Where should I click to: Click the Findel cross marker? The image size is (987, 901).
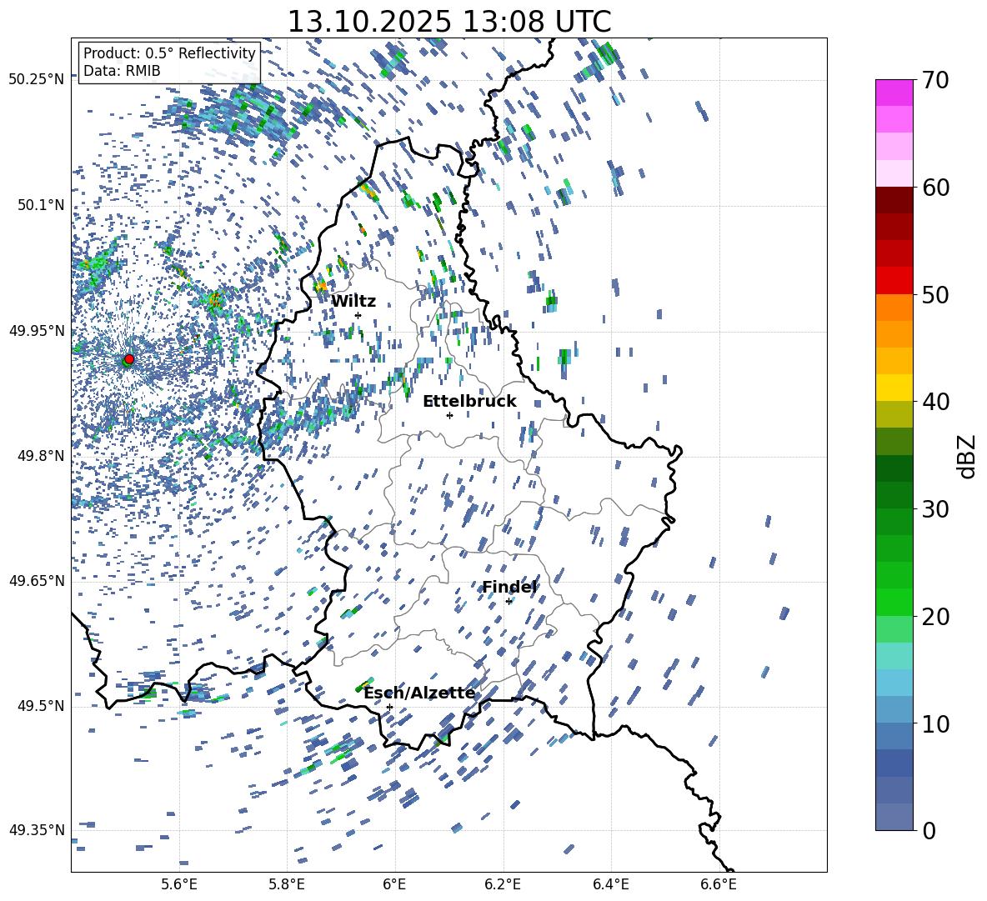509,601
